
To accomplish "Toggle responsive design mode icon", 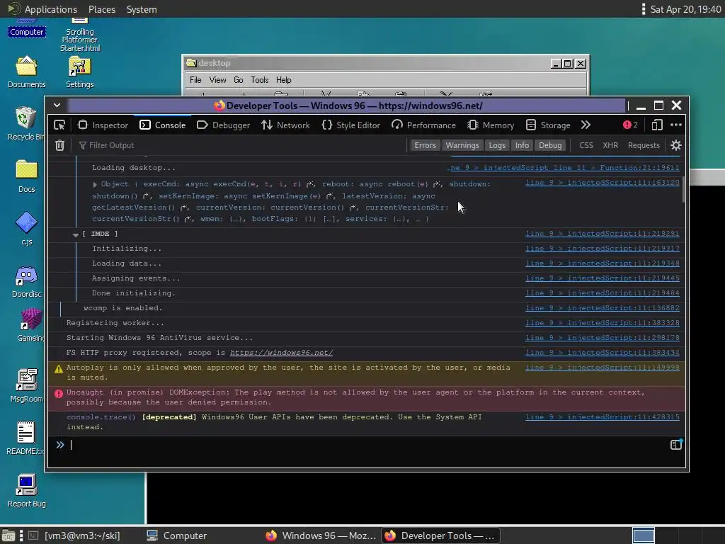I will [657, 125].
